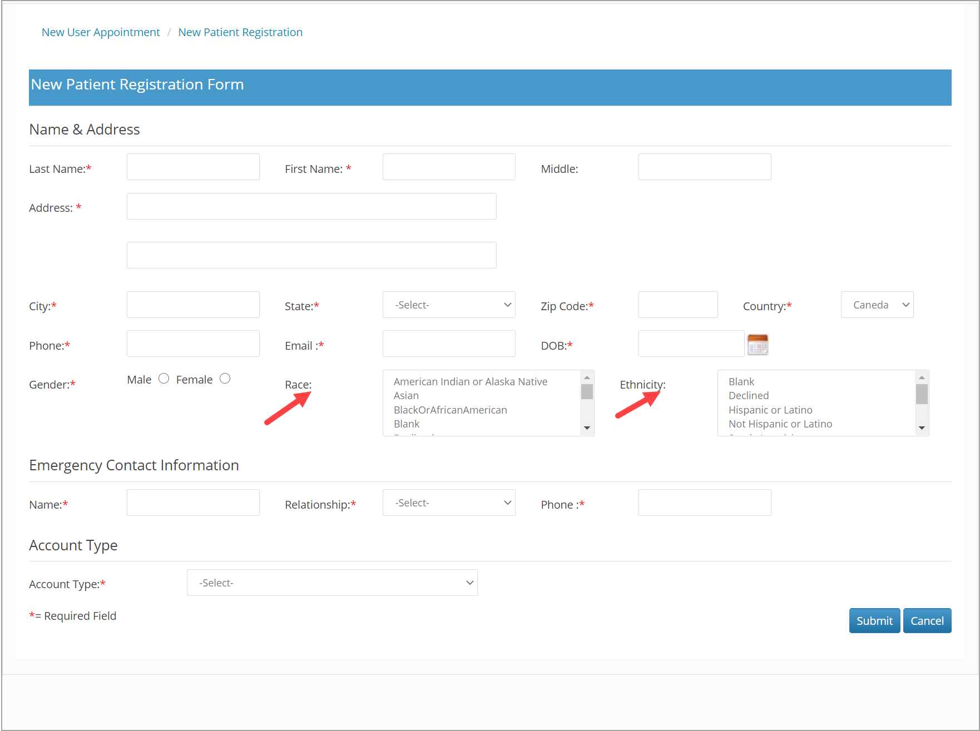980x731 pixels.
Task: Click the Emergency Contact Name input field
Action: coord(193,503)
